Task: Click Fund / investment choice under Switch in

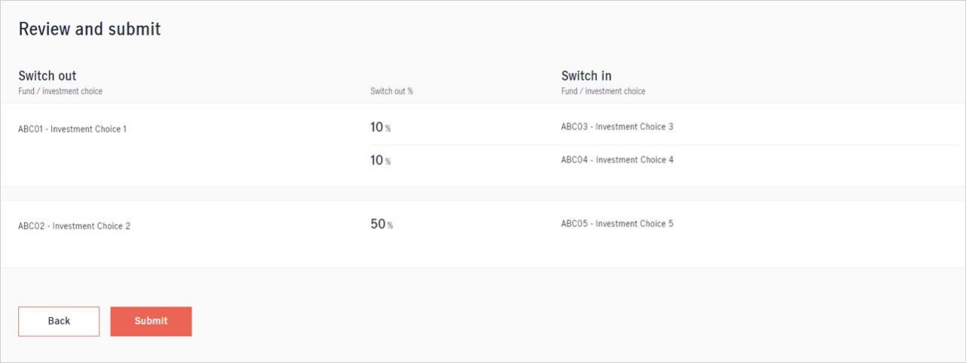Action: point(603,91)
